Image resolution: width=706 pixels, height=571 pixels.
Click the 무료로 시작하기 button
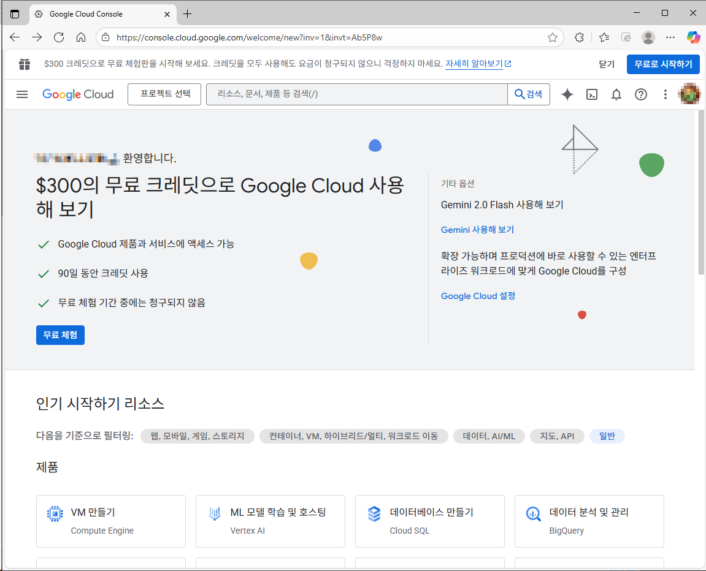(x=663, y=64)
